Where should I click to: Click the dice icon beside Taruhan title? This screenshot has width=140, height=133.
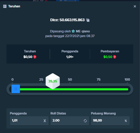pos(5,6)
